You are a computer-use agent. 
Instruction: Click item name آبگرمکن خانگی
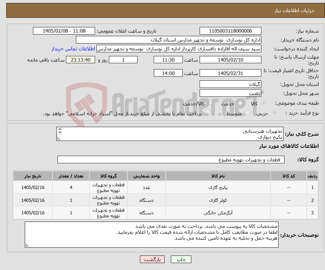tap(218, 213)
